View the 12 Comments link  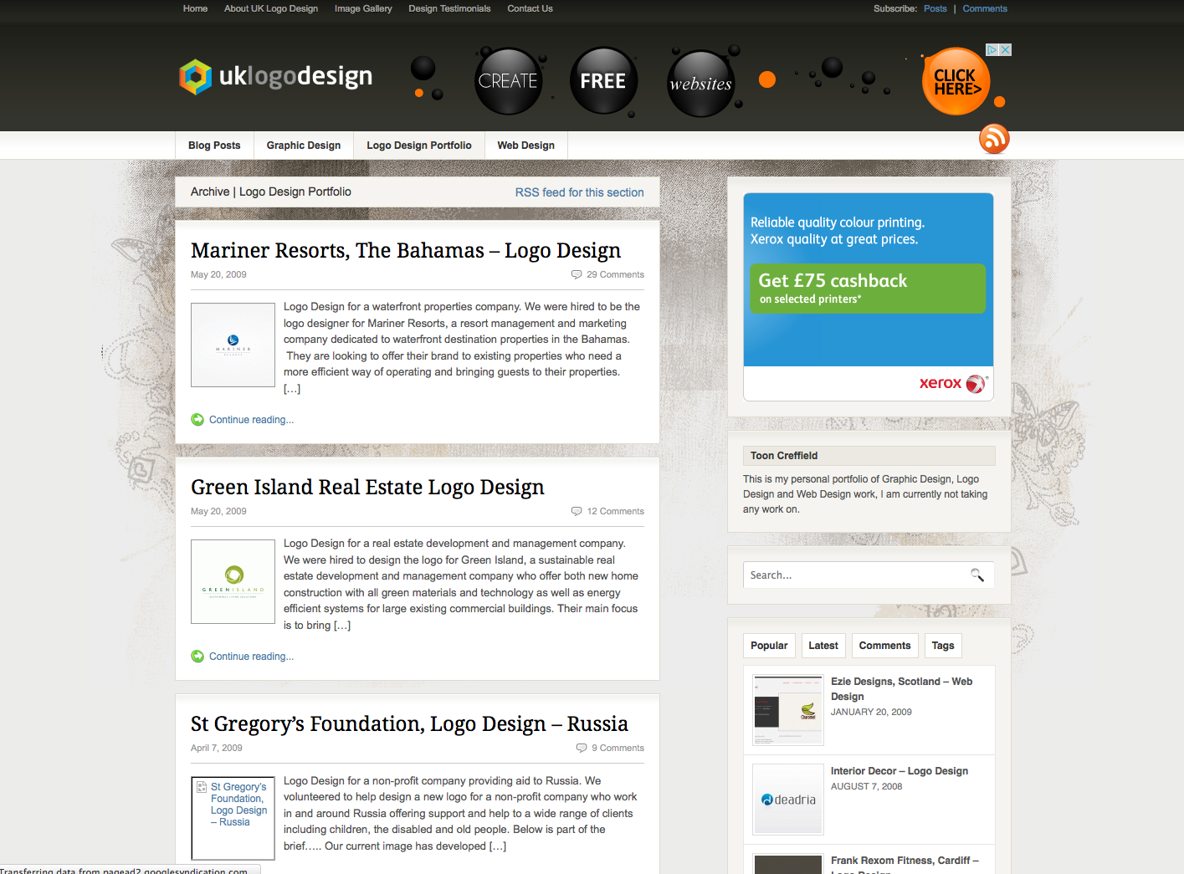[615, 511]
